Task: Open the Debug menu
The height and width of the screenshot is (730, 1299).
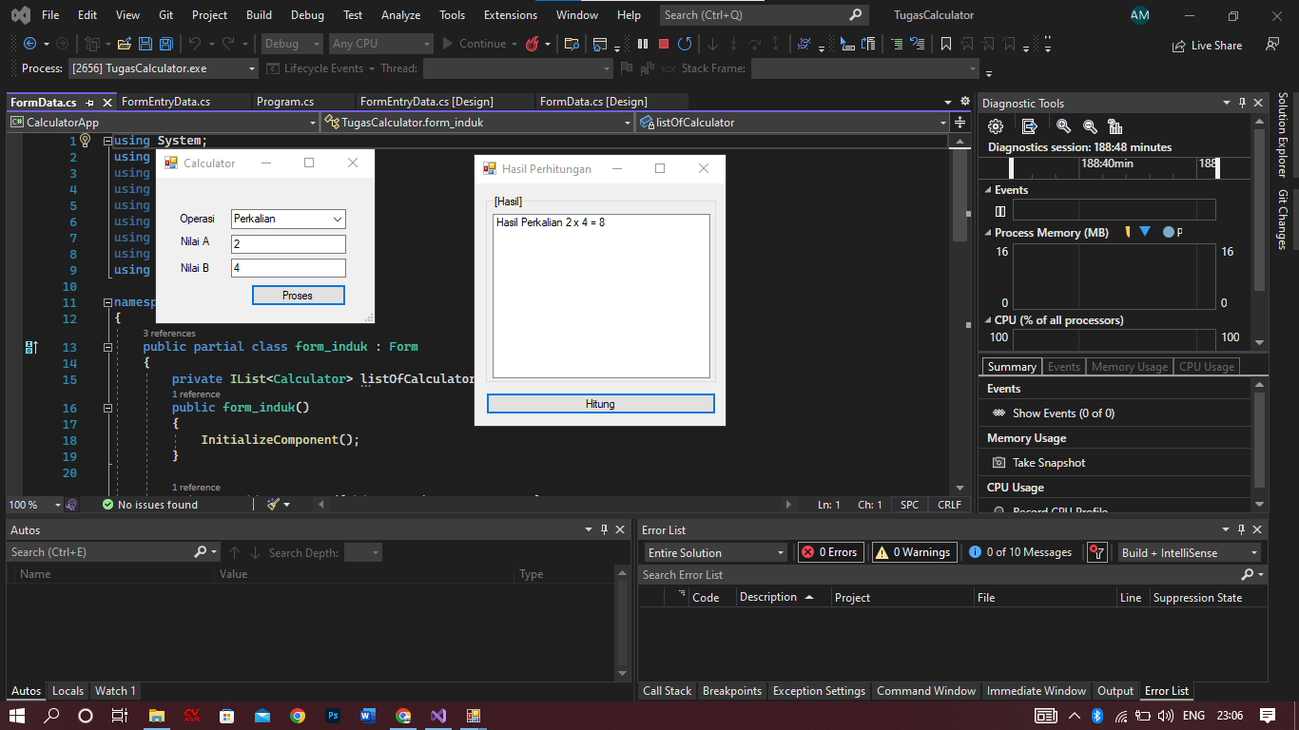Action: pos(307,15)
